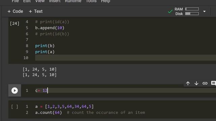Open the View menu
This screenshot has width=216, height=121.
pyautogui.click(x=40, y=1)
